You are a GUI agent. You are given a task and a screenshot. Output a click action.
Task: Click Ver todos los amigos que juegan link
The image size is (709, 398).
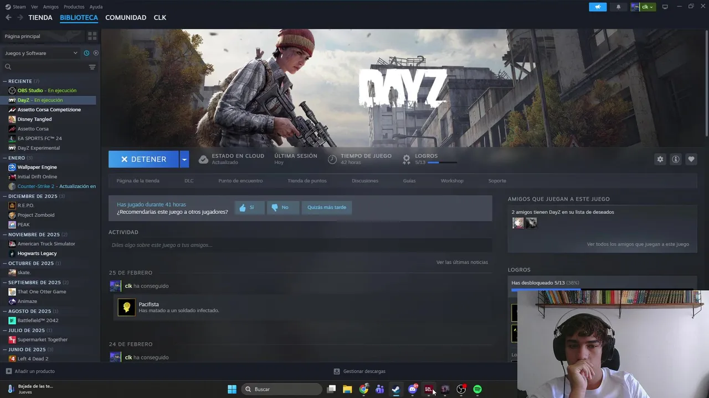tap(638, 244)
